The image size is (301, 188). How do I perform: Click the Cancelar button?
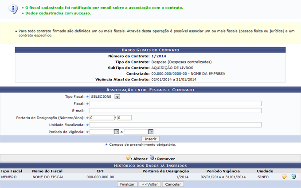173,184
